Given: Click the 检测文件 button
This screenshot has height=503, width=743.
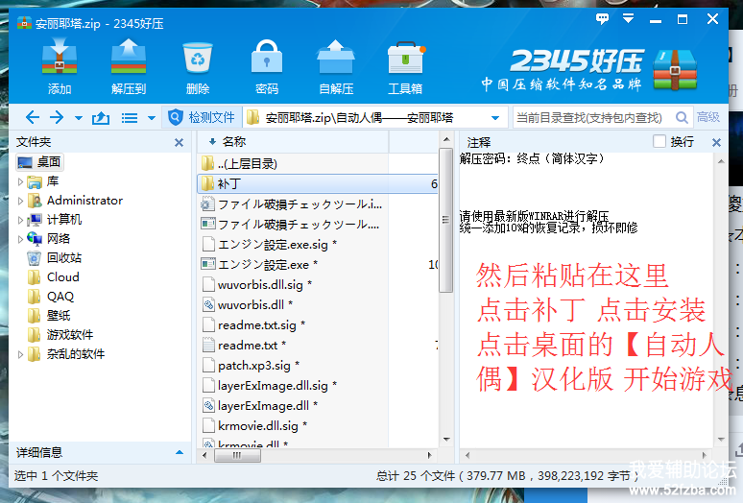Looking at the screenshot, I should (x=203, y=117).
